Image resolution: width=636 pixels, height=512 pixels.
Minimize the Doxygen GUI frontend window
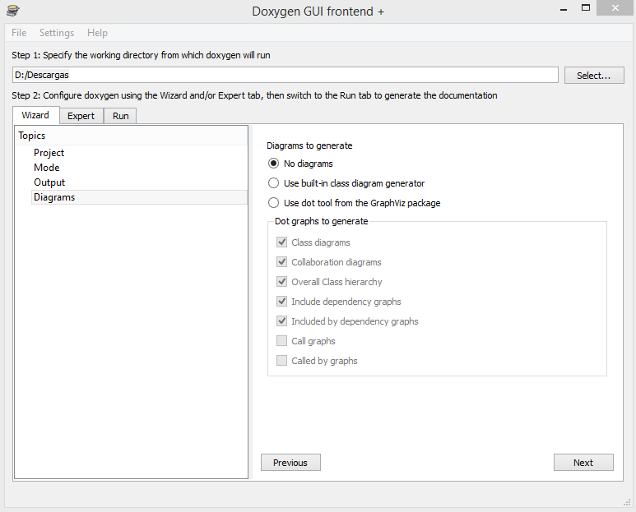point(564,9)
